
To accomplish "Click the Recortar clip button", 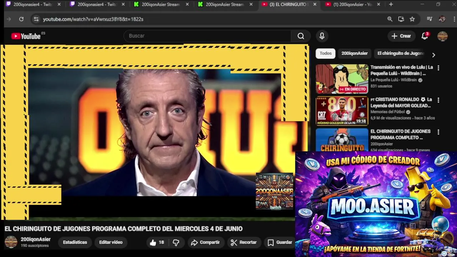I will pos(244,242).
